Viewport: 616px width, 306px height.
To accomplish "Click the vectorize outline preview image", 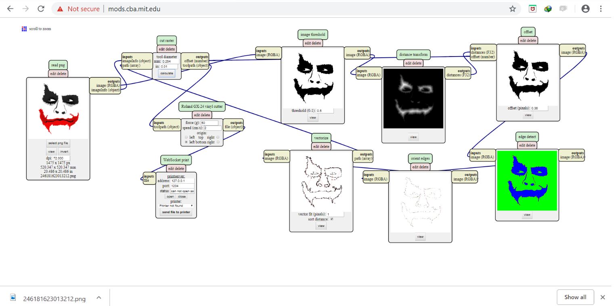I will click(321, 182).
